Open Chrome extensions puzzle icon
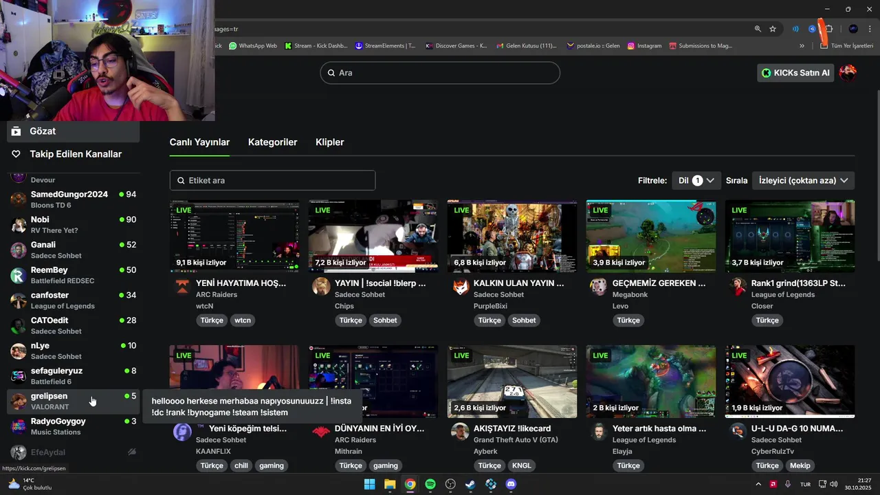The image size is (880, 495). [828, 29]
